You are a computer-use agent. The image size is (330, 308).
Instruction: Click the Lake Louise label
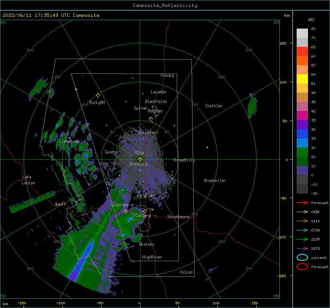28,180
